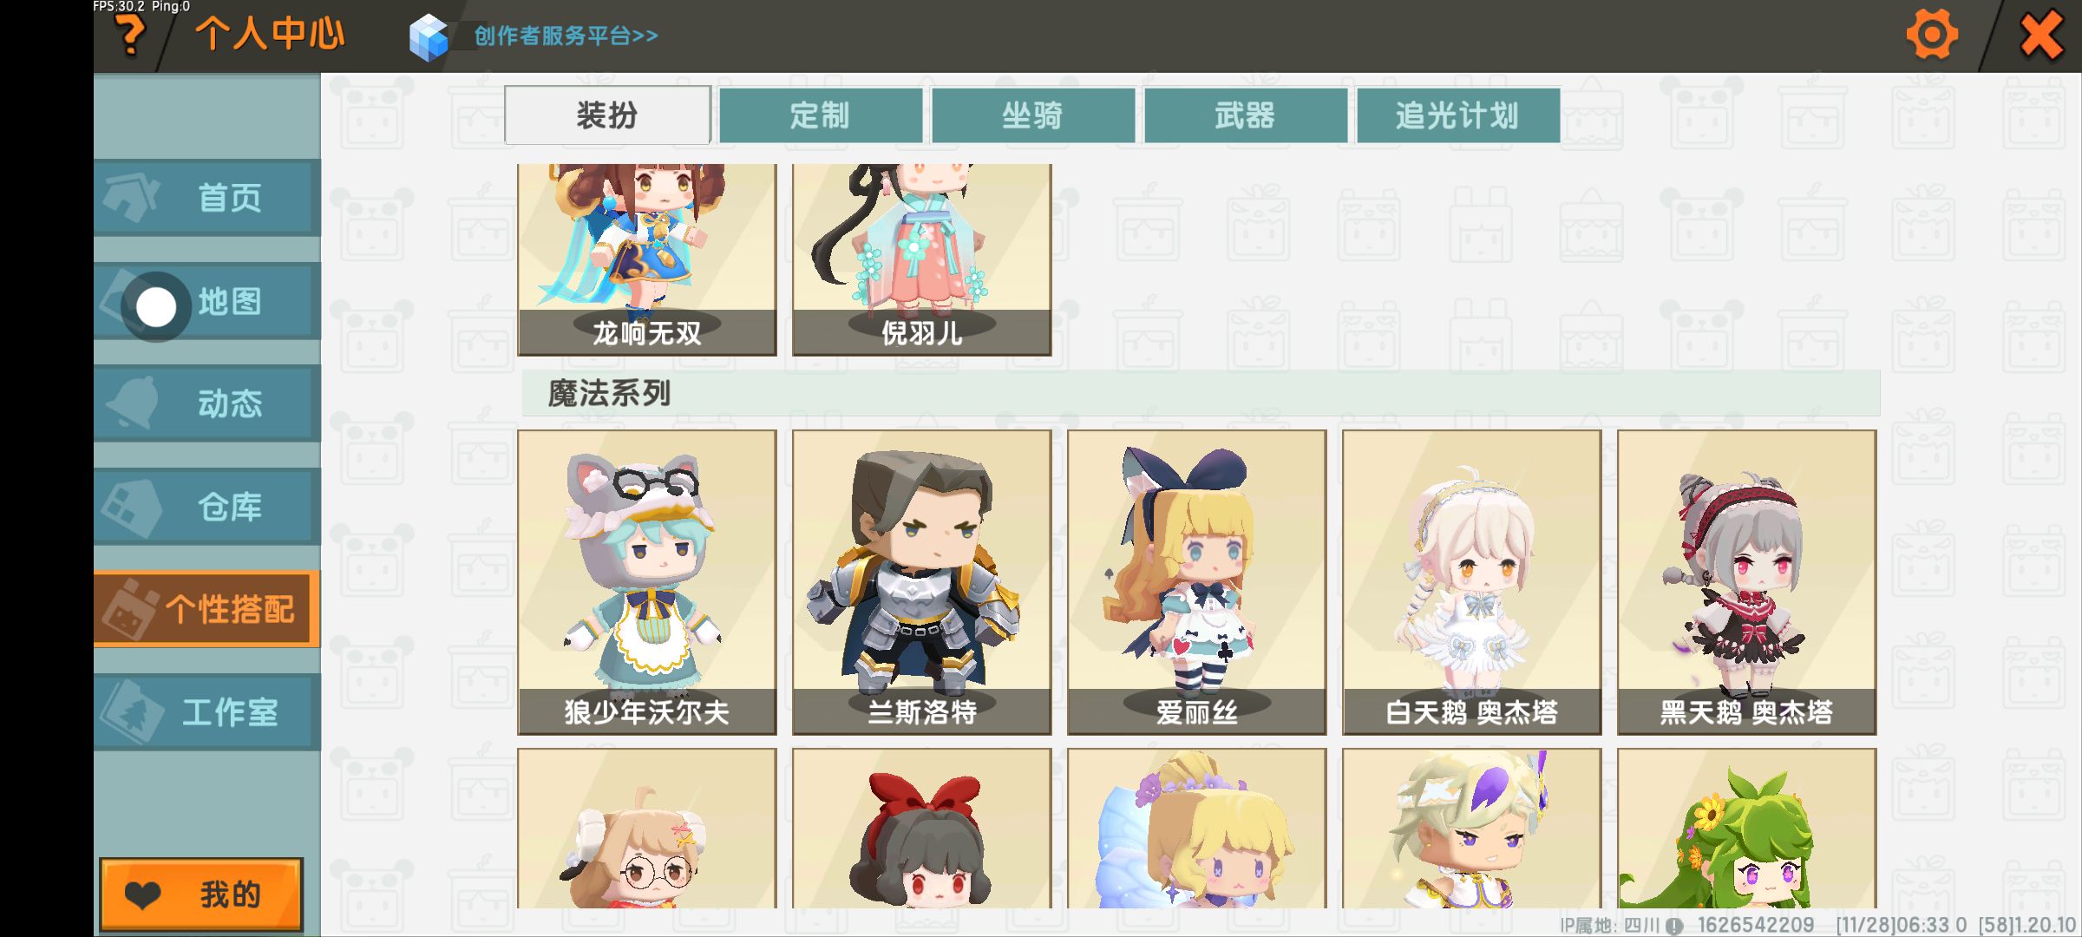The width and height of the screenshot is (2082, 937).
Task: Select the 兰斯洛特 knight skin
Action: coord(922,582)
